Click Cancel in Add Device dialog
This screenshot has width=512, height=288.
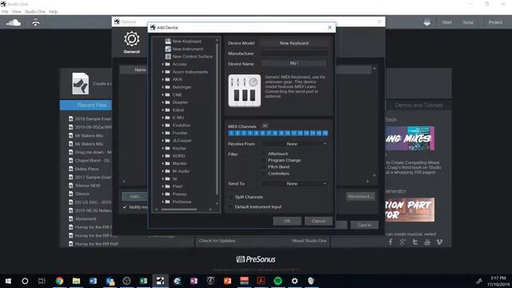tap(318, 221)
